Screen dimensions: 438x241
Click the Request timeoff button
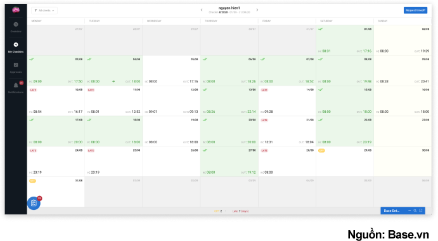pyautogui.click(x=415, y=10)
